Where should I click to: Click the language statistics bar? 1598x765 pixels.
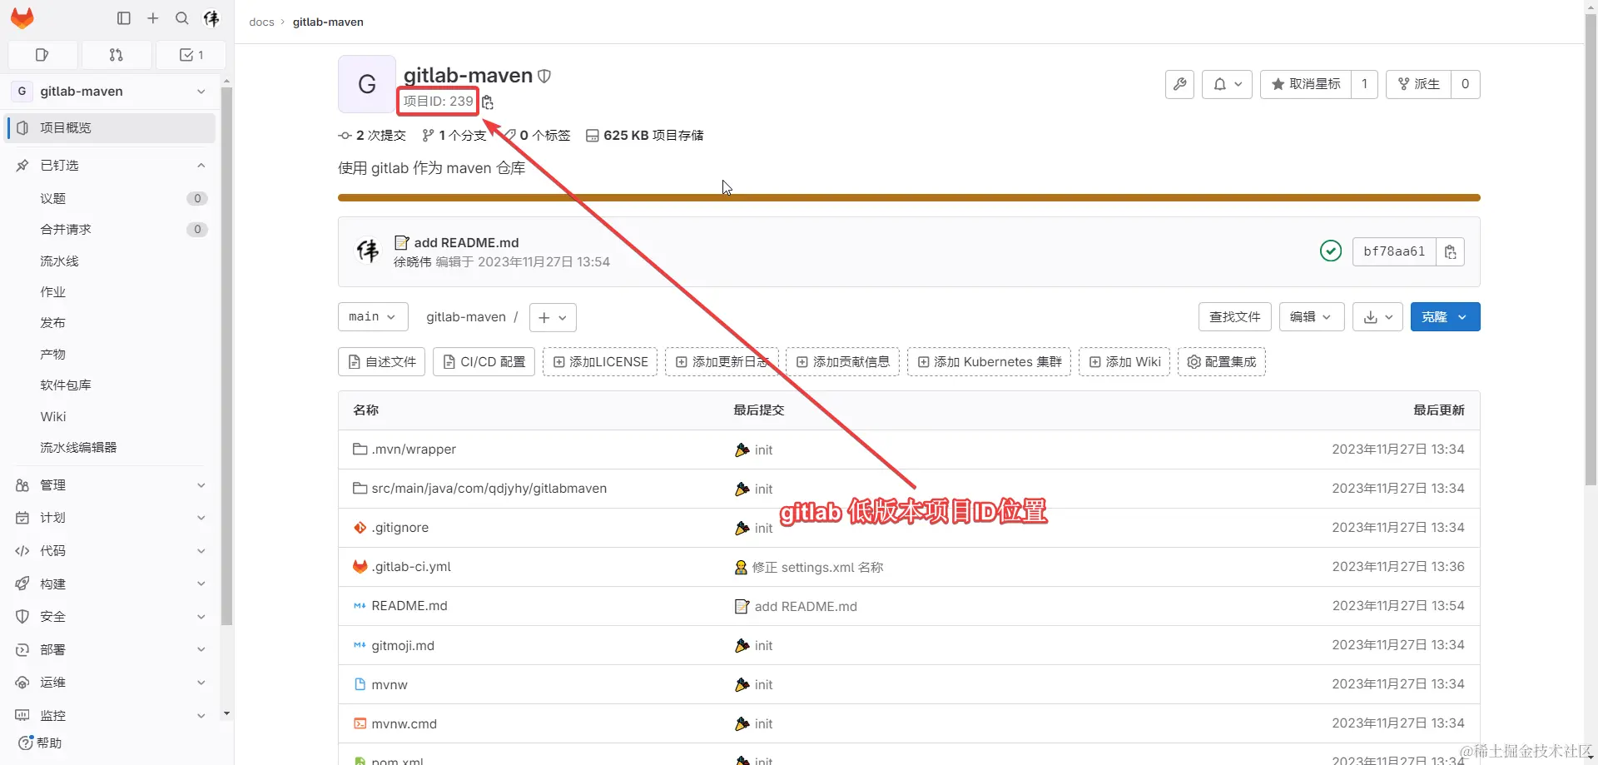(907, 197)
